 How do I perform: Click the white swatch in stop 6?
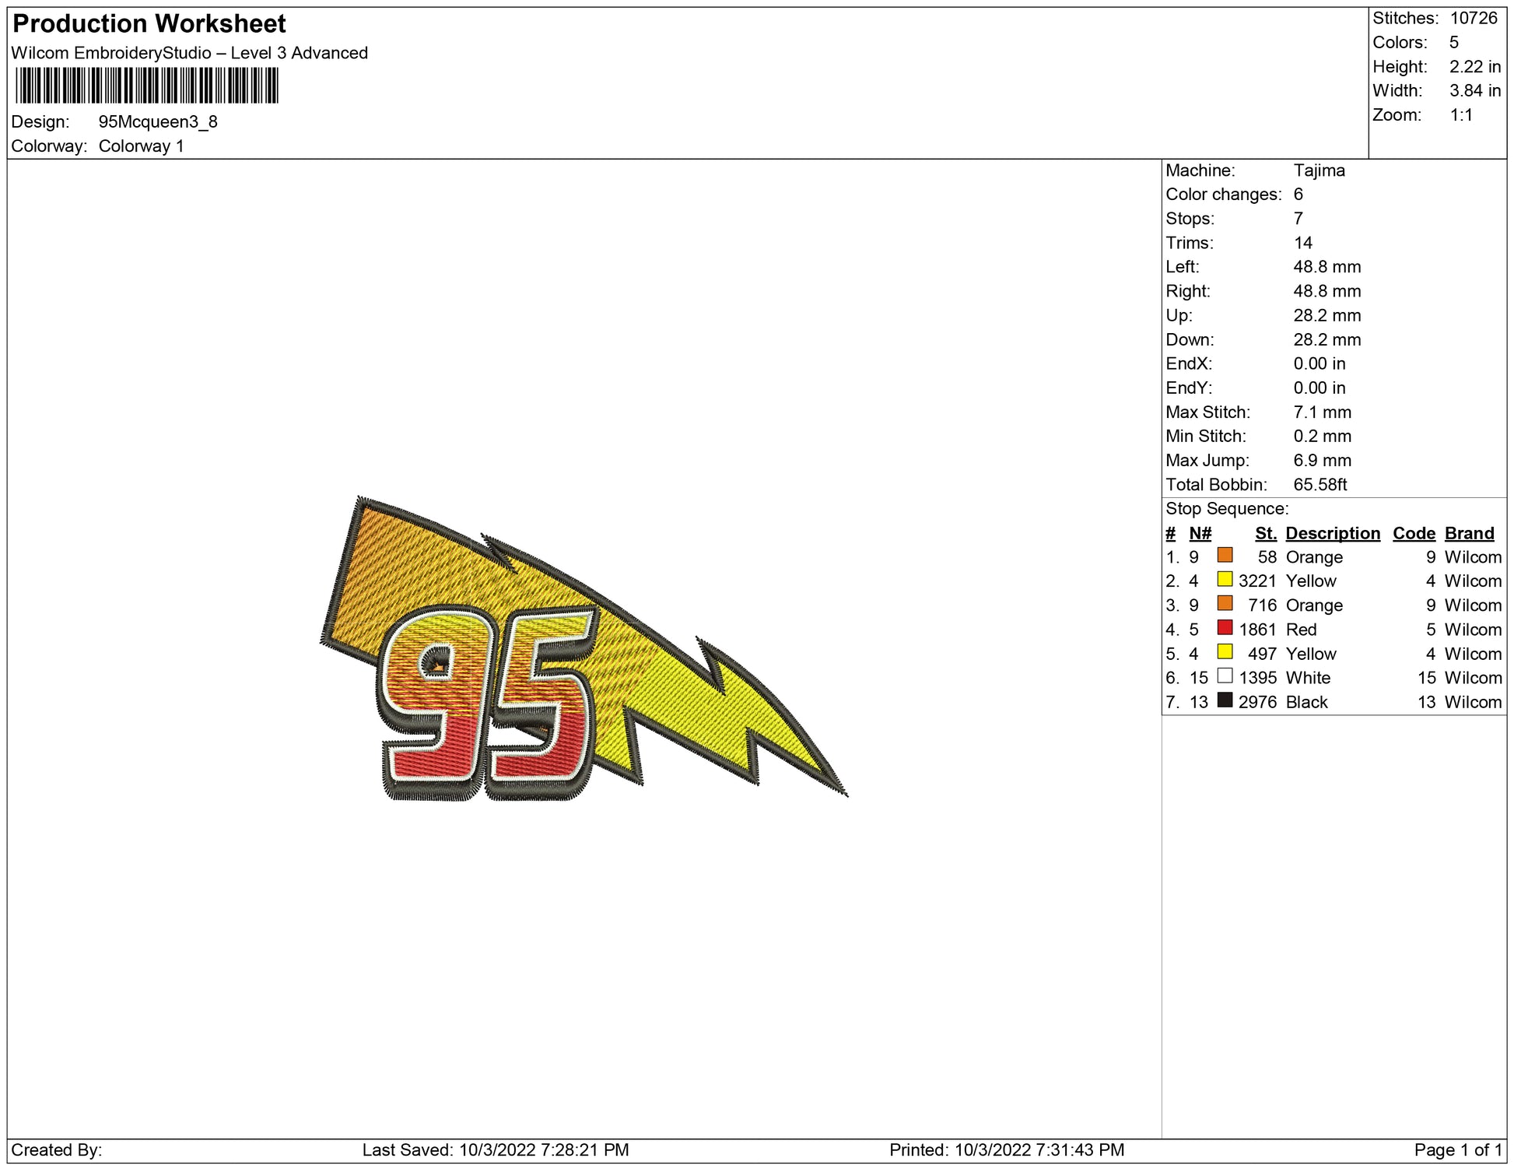(x=1225, y=675)
